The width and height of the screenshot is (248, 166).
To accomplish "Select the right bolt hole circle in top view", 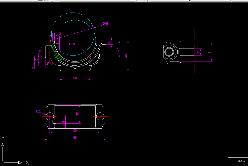I will click(x=100, y=117).
